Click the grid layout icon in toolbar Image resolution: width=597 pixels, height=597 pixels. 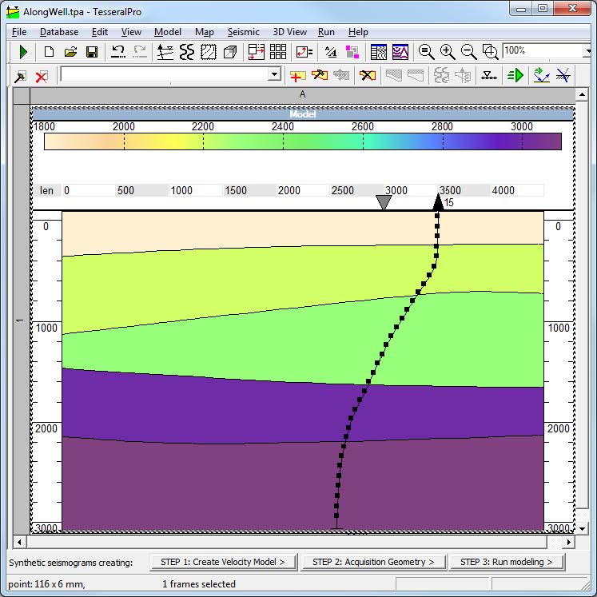point(278,52)
